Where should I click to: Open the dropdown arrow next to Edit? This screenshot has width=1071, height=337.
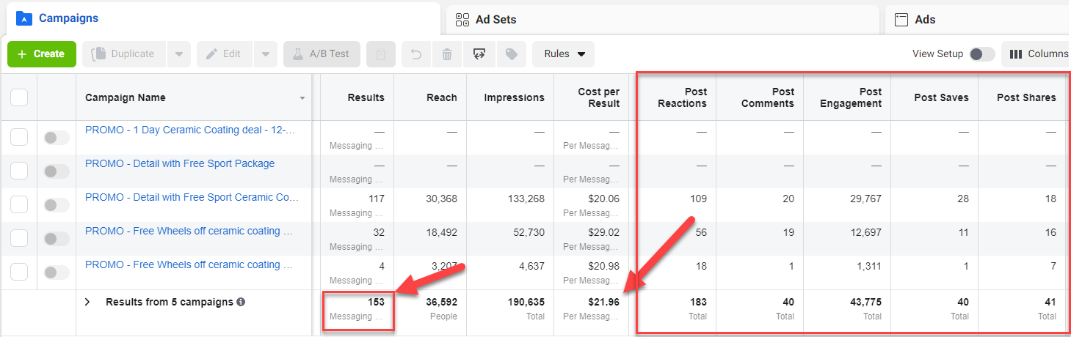tap(266, 54)
